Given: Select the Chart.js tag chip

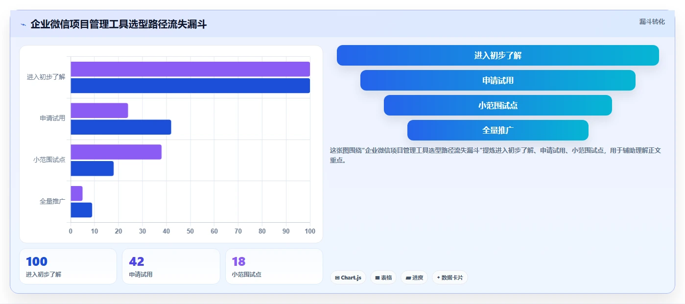Looking at the screenshot, I should (x=348, y=278).
